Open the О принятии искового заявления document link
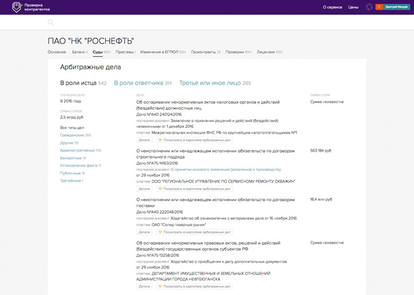This screenshot has height=295, width=414. [226, 169]
